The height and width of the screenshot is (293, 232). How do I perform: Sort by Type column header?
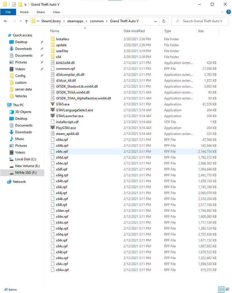(179, 31)
